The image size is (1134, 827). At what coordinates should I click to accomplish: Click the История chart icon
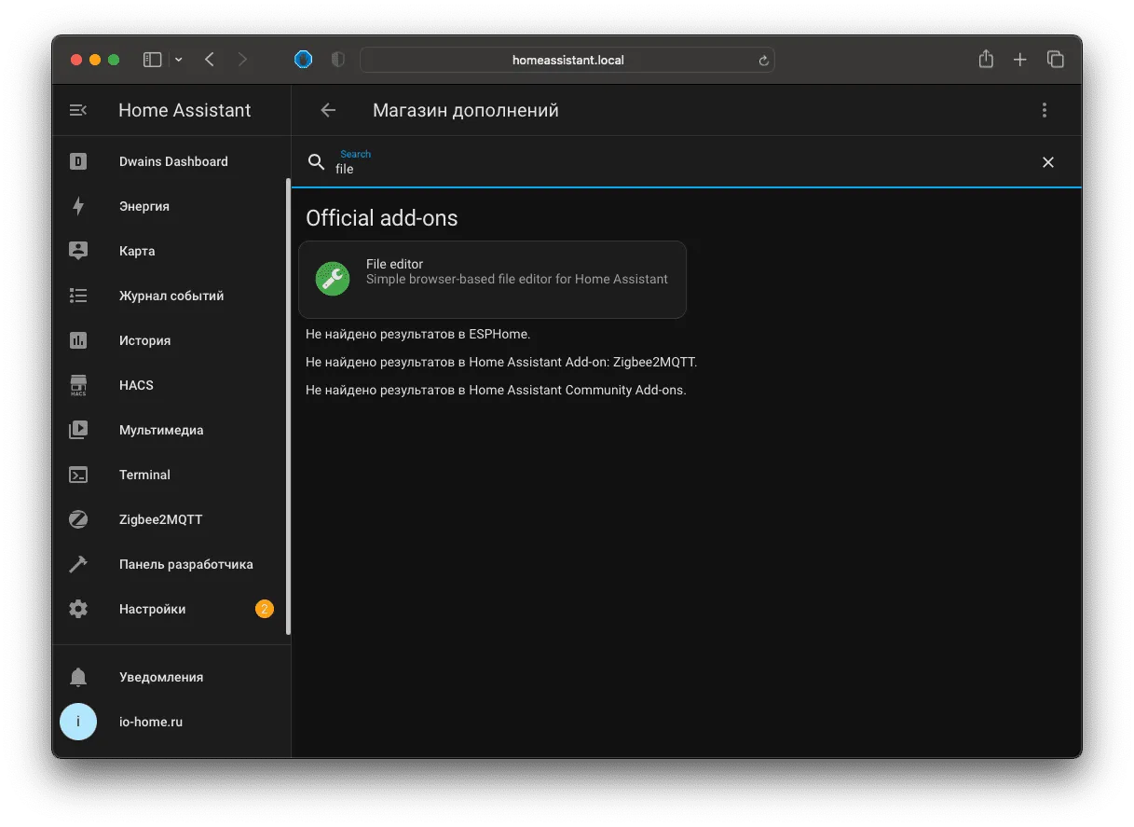point(78,340)
